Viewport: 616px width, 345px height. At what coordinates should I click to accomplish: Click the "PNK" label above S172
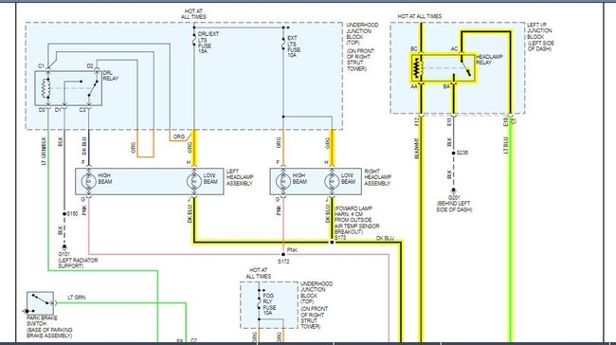292,250
